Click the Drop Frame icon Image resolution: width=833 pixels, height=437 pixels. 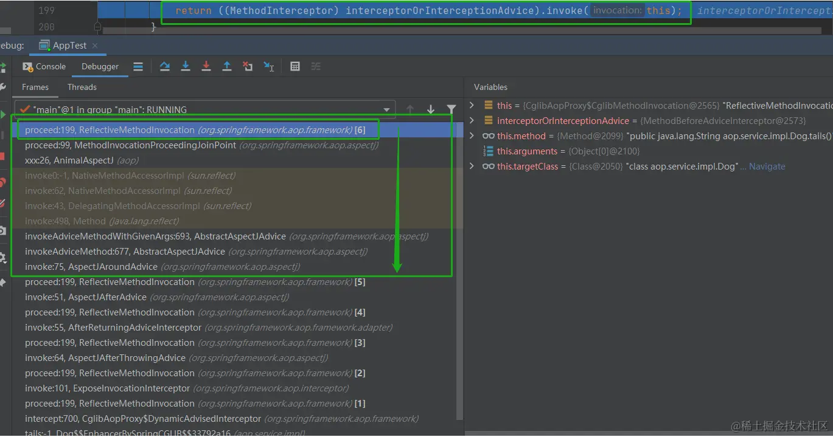point(248,66)
